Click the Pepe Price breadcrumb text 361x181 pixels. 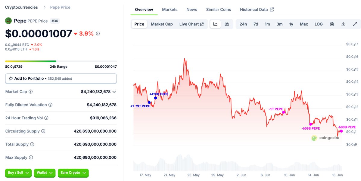click(60, 7)
